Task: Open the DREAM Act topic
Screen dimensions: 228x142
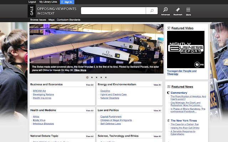Action: pos(39,91)
